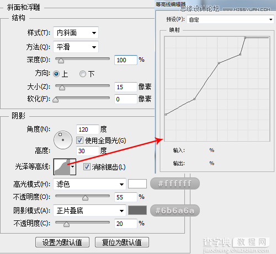Open the 样式 style dropdown

click(x=76, y=33)
